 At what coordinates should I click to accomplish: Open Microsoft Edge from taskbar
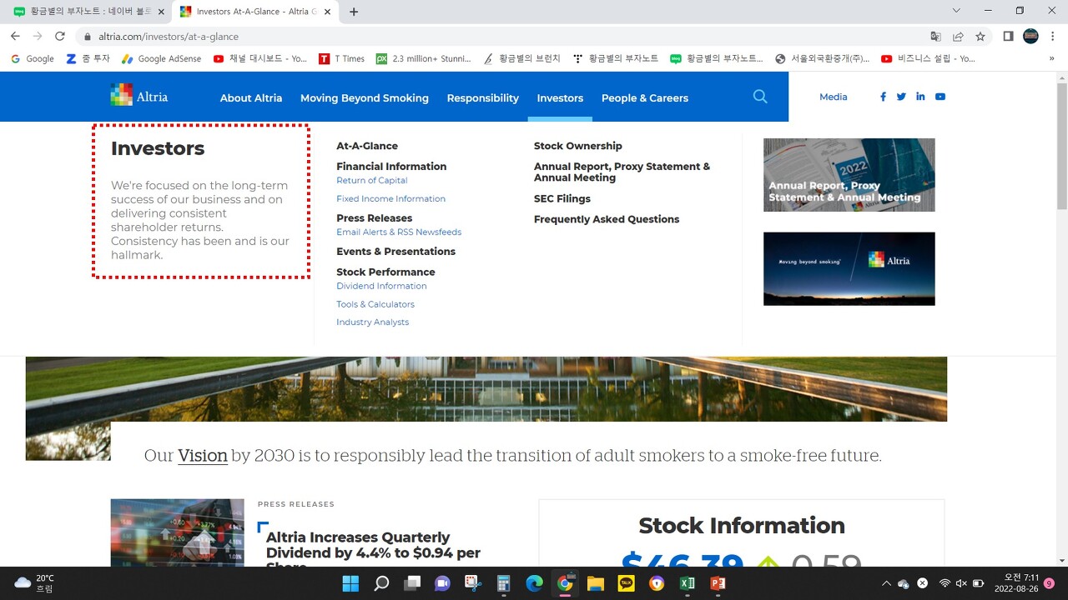coord(534,583)
